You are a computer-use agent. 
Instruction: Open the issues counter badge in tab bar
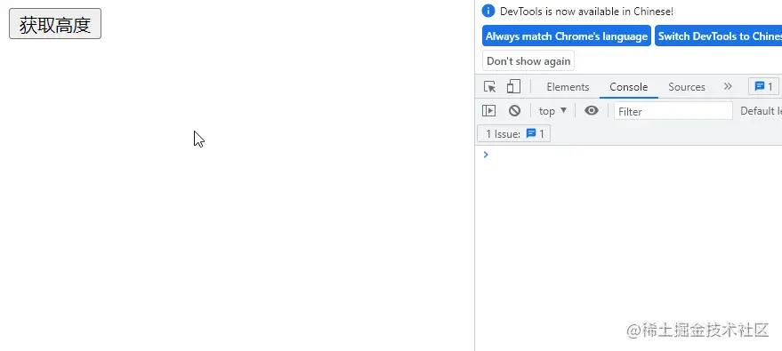(763, 86)
